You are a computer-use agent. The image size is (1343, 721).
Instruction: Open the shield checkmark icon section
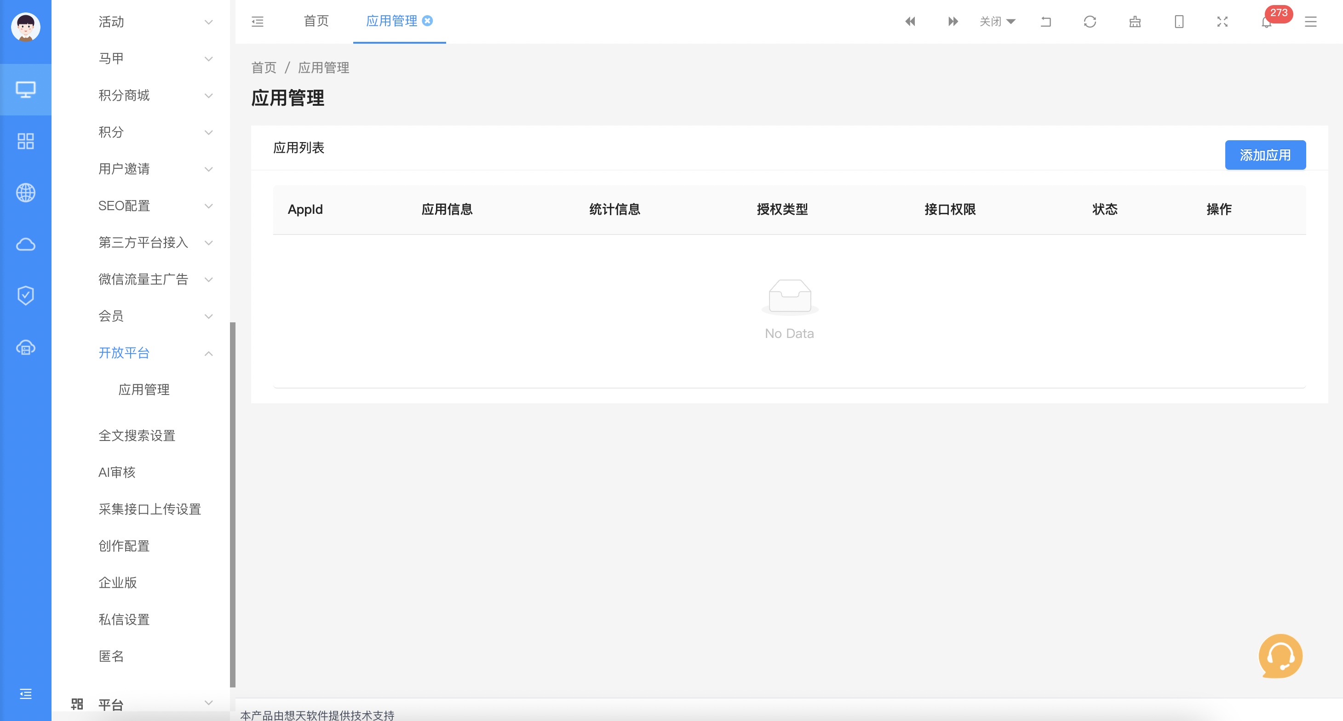26,296
